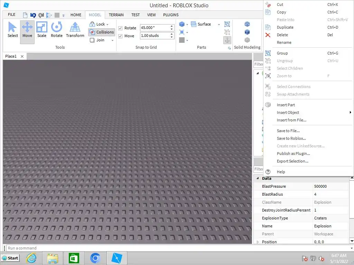Click the Group icon in Parts ribbon
Image resolution: width=354 pixels, height=265 pixels.
pos(227,24)
